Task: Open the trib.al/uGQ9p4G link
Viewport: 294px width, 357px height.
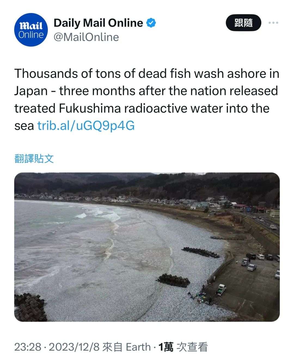Action: pos(86,126)
